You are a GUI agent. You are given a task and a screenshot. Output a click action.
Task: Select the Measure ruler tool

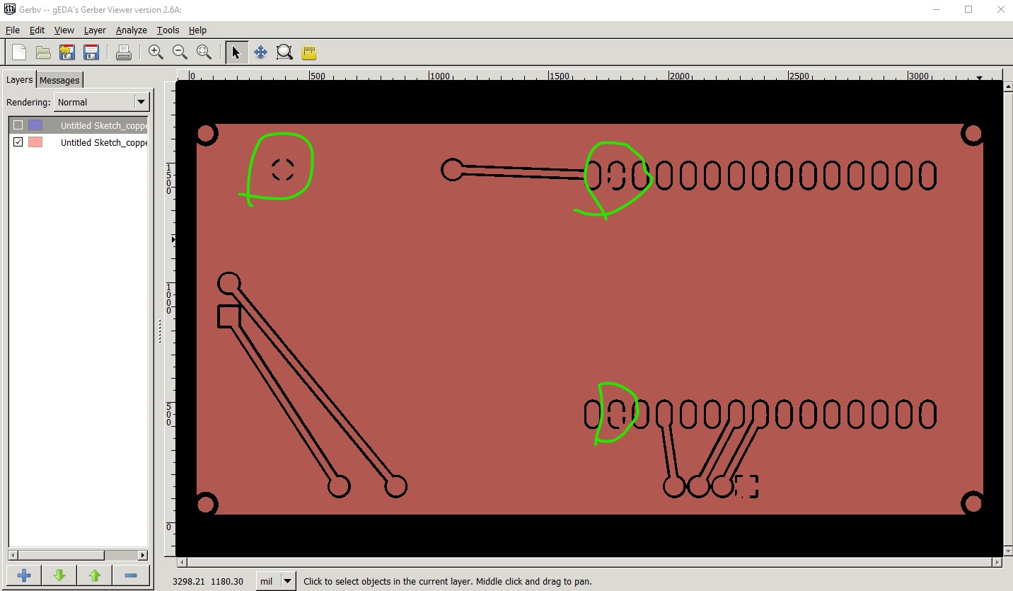(308, 52)
